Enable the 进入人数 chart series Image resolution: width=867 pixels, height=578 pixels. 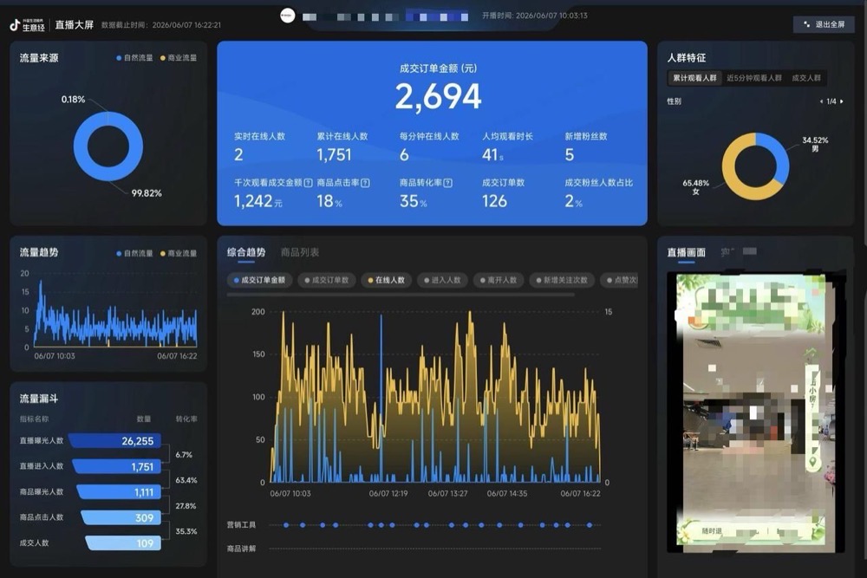pos(442,280)
